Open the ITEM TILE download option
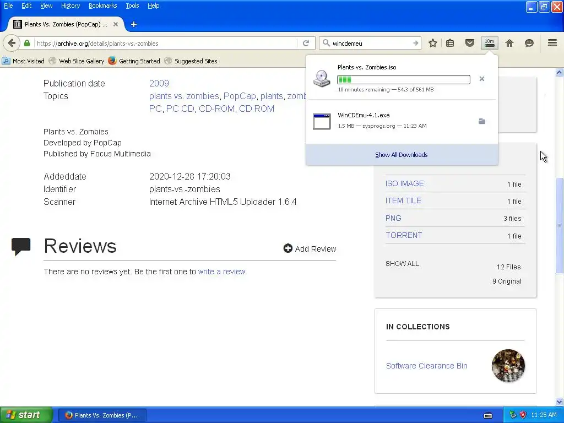The width and height of the screenshot is (564, 423). pyautogui.click(x=403, y=200)
